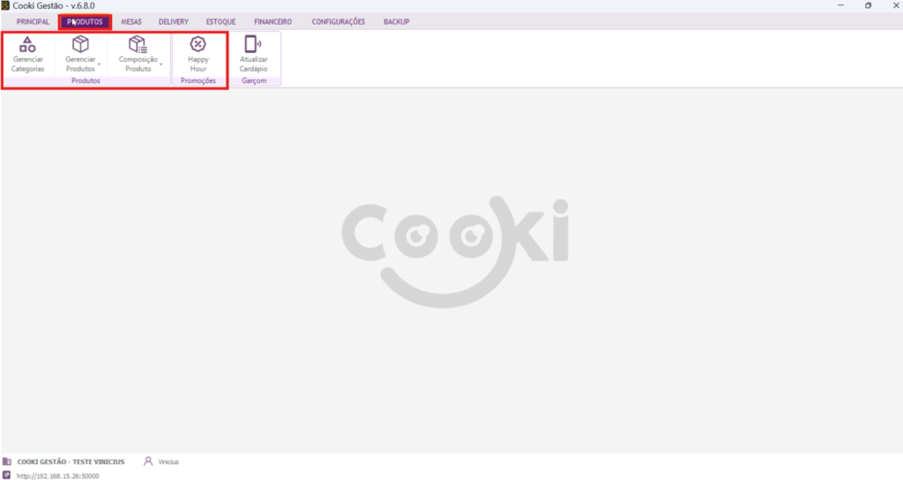Expand the Composição Produto dropdown arrow
Viewport: 903px width, 480px height.
click(160, 64)
